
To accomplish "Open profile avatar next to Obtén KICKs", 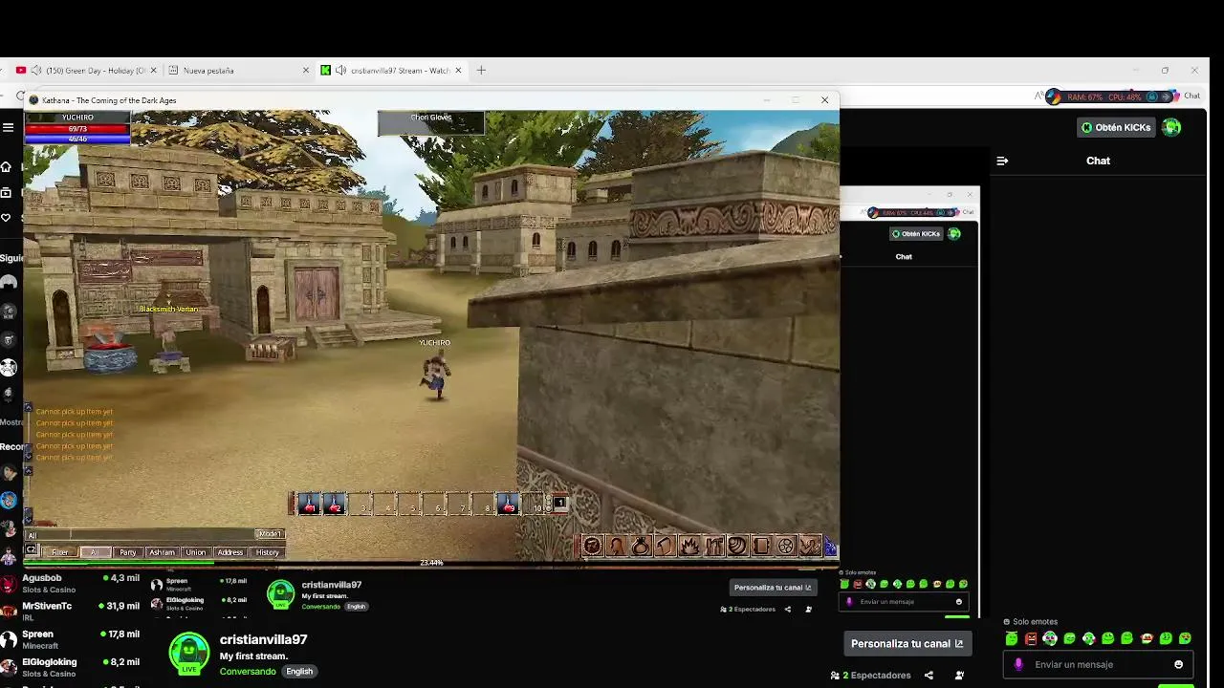I will (x=1171, y=127).
